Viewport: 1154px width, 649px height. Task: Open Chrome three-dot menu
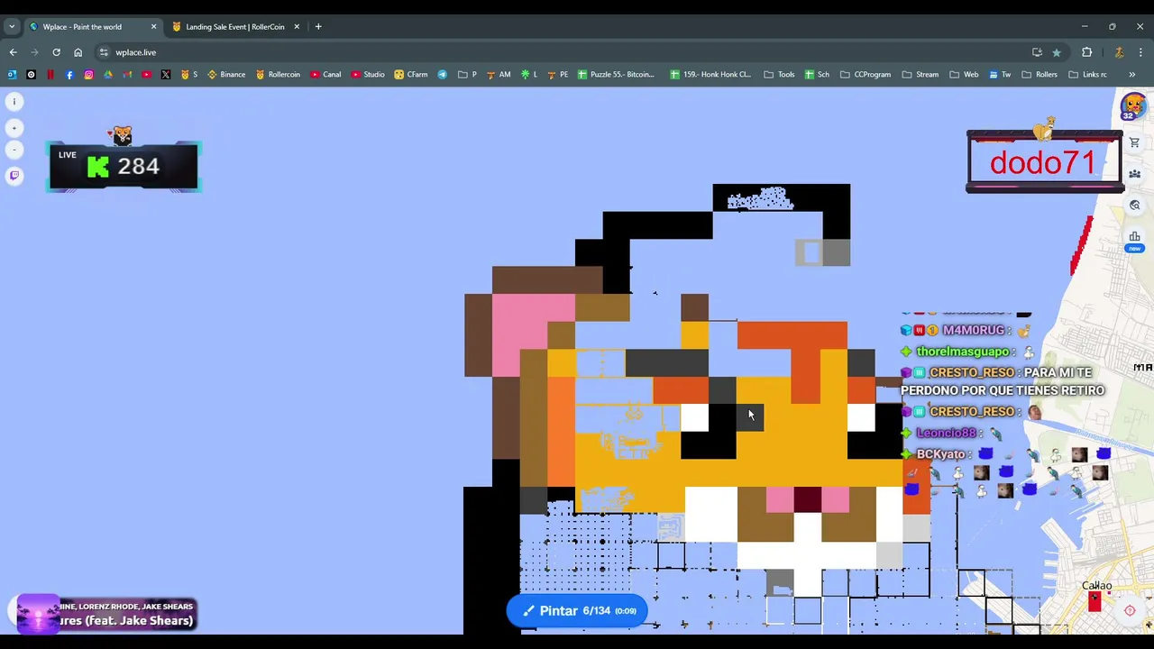click(1141, 52)
